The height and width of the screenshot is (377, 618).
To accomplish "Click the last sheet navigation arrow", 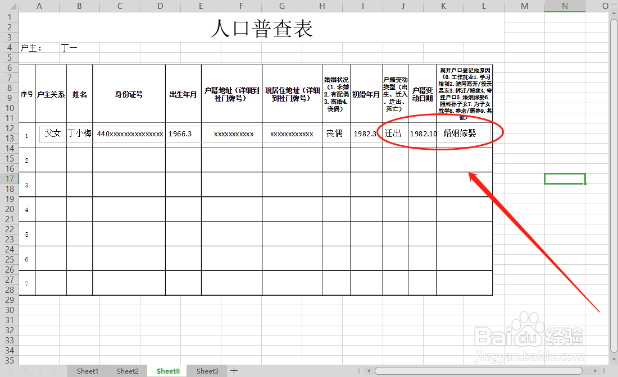I will pos(54,371).
